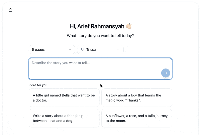Select the cat and dog friendship story idea
Image resolution: width=201 pixels, height=135 pixels.
coord(64,118)
